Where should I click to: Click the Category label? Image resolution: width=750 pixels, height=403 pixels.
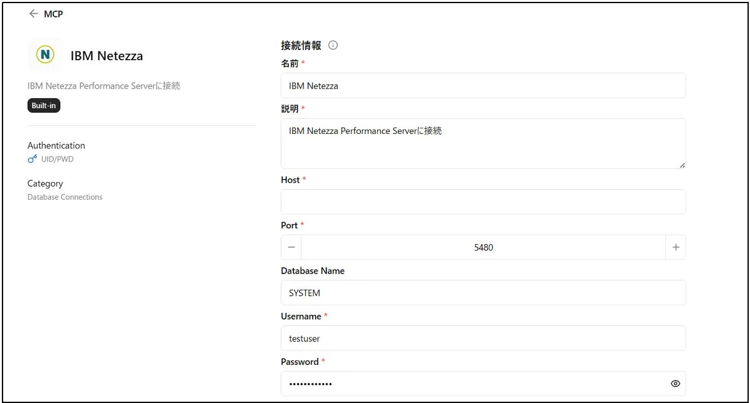(45, 183)
